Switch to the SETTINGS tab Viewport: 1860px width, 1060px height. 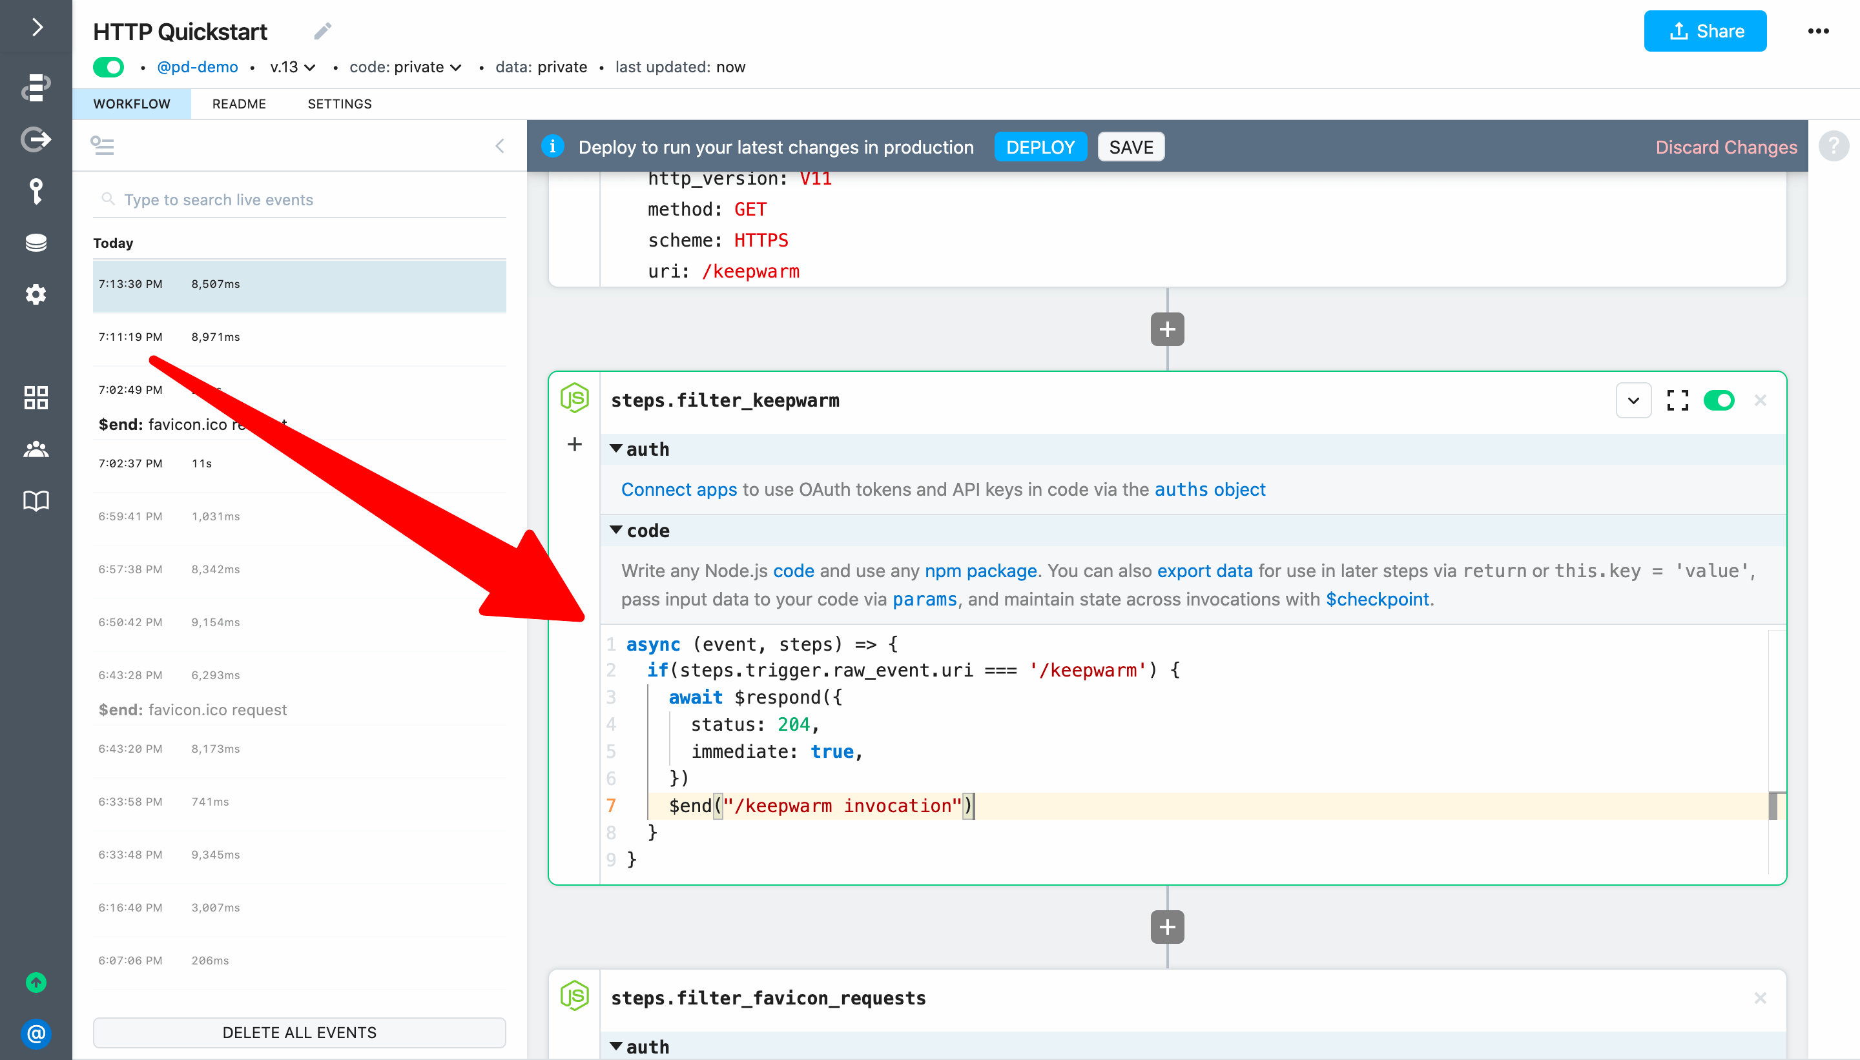pos(339,104)
